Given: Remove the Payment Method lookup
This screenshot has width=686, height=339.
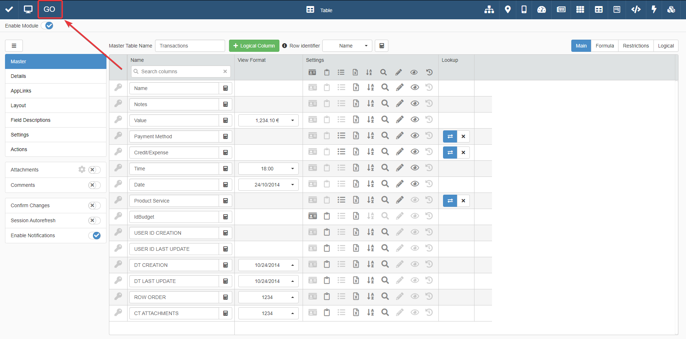Looking at the screenshot, I should 463,136.
